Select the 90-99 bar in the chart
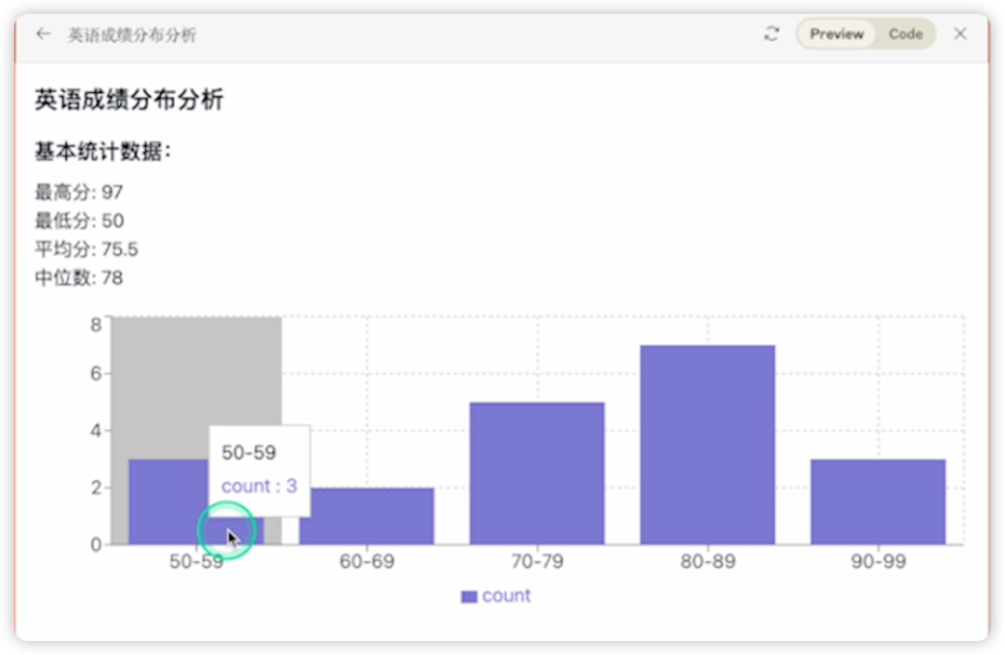Image resolution: width=1005 pixels, height=655 pixels. coord(878,501)
